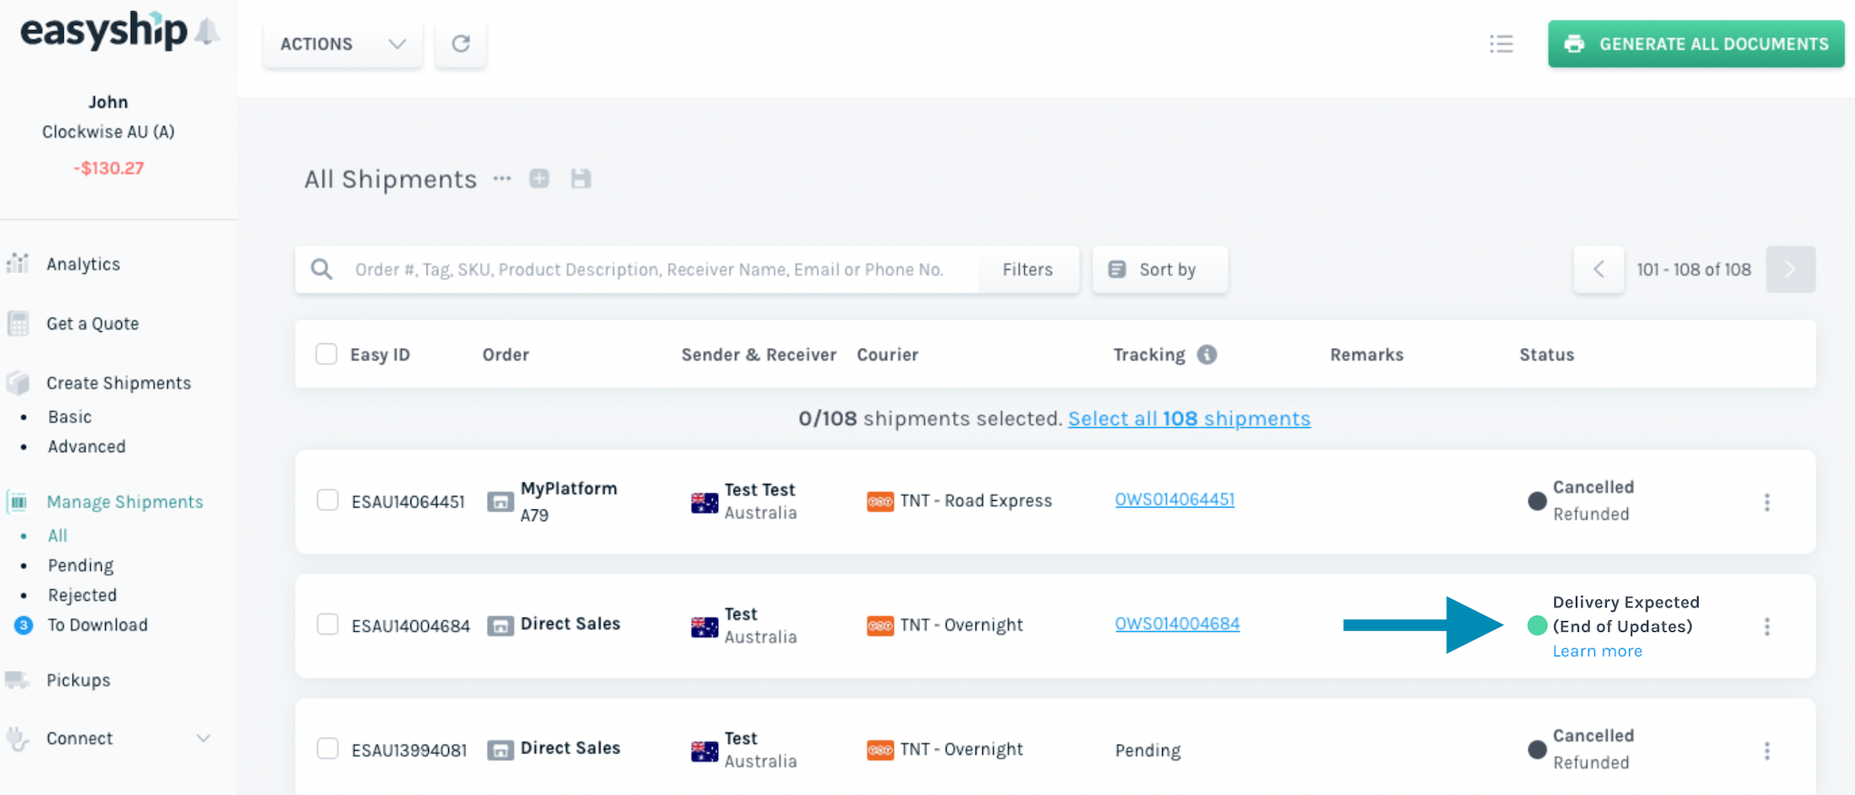Screen dimensions: 1855x795
Task: Select Advanced under Create Shipments
Action: (x=87, y=446)
